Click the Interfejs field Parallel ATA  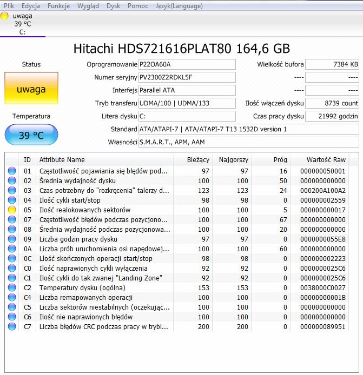pos(187,90)
